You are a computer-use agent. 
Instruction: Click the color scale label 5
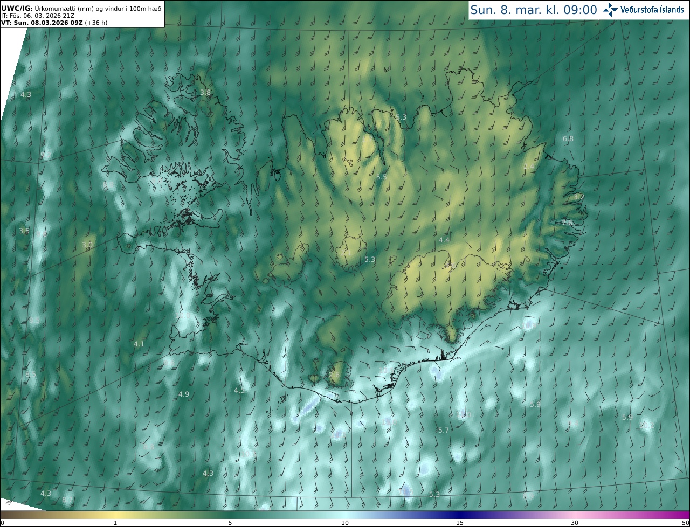[230, 523]
